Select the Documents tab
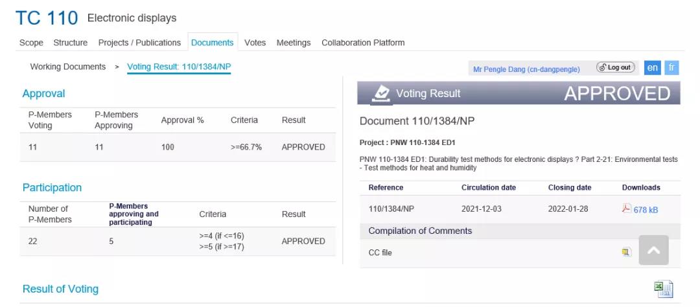 212,43
